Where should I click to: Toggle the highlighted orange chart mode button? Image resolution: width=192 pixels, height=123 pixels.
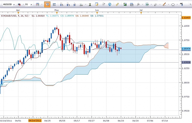coord(47,5)
